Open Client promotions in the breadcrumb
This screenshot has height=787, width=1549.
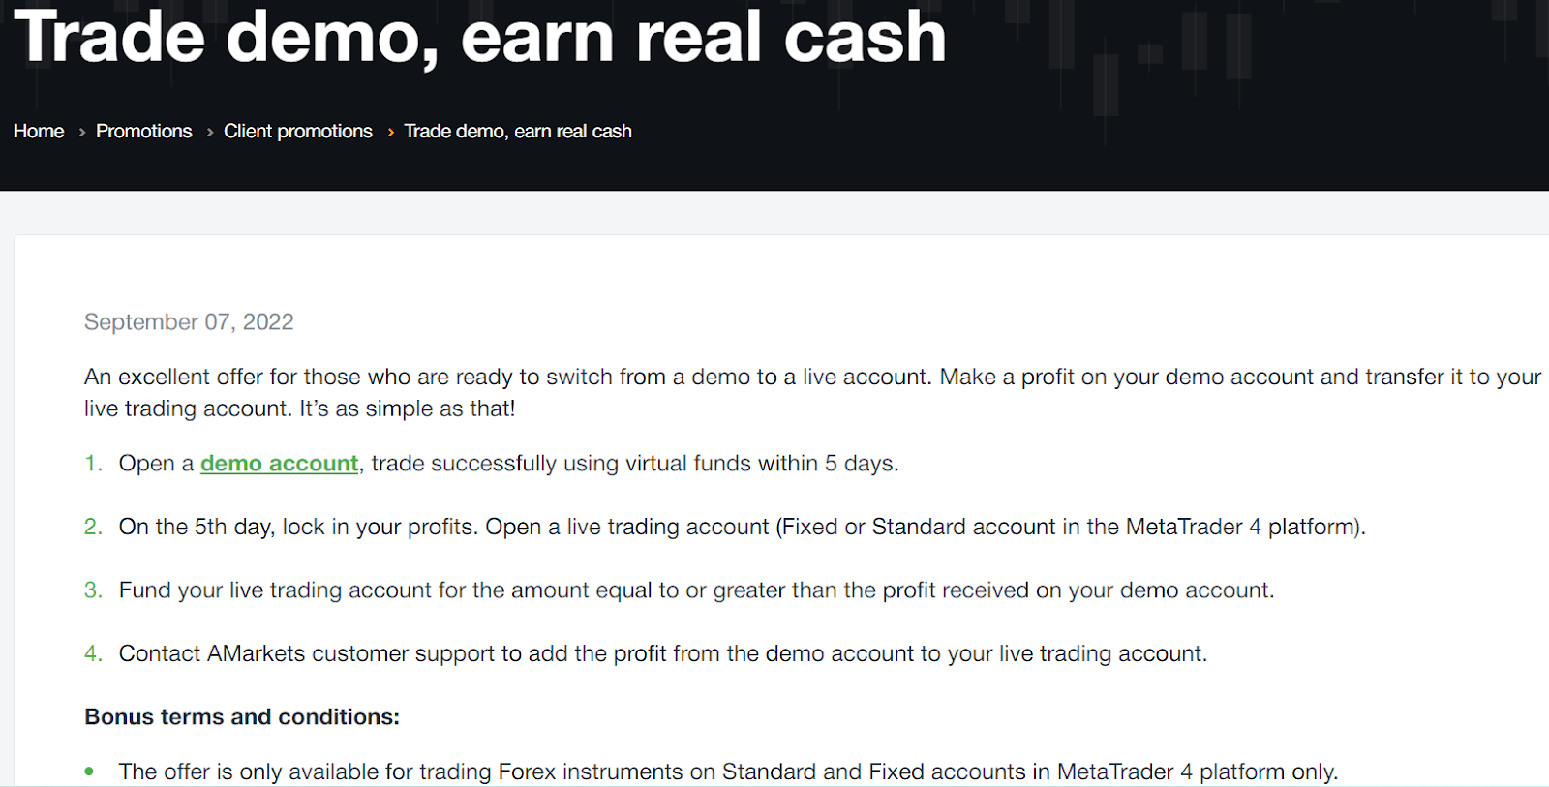pos(298,131)
